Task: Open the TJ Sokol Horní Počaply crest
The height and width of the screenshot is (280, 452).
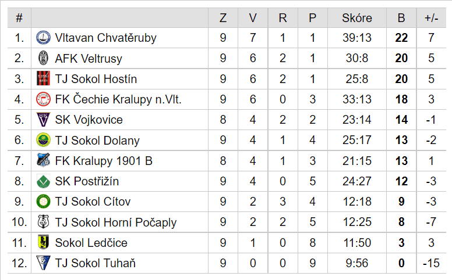Action: [43, 222]
